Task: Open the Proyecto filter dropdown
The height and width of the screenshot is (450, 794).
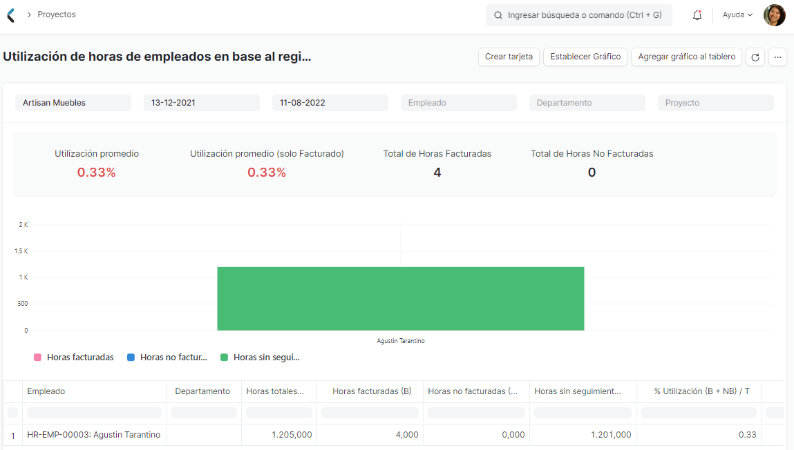Action: pyautogui.click(x=715, y=102)
